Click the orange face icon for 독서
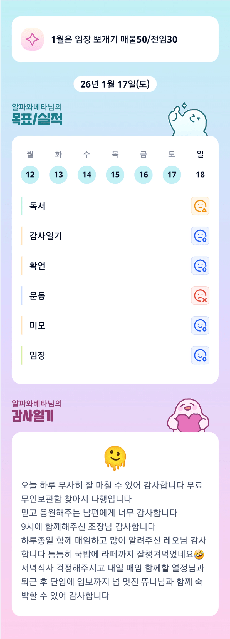 point(200,206)
